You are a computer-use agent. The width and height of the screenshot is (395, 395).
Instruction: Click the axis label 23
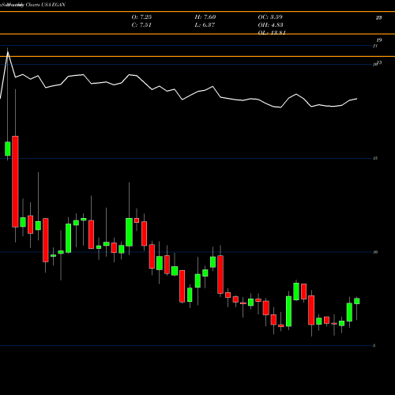[x=378, y=18]
